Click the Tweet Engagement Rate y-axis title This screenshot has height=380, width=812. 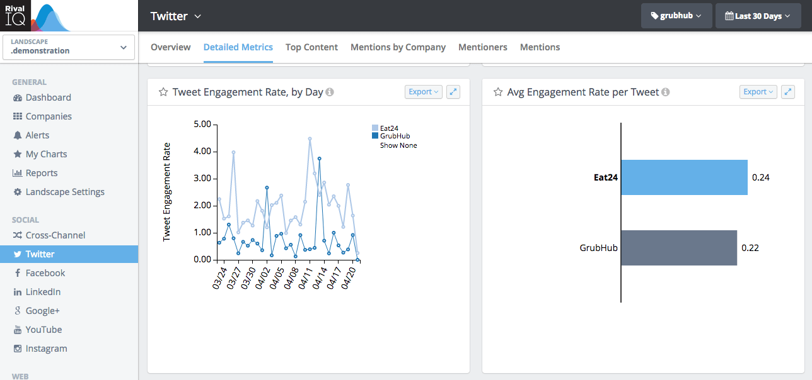(167, 192)
